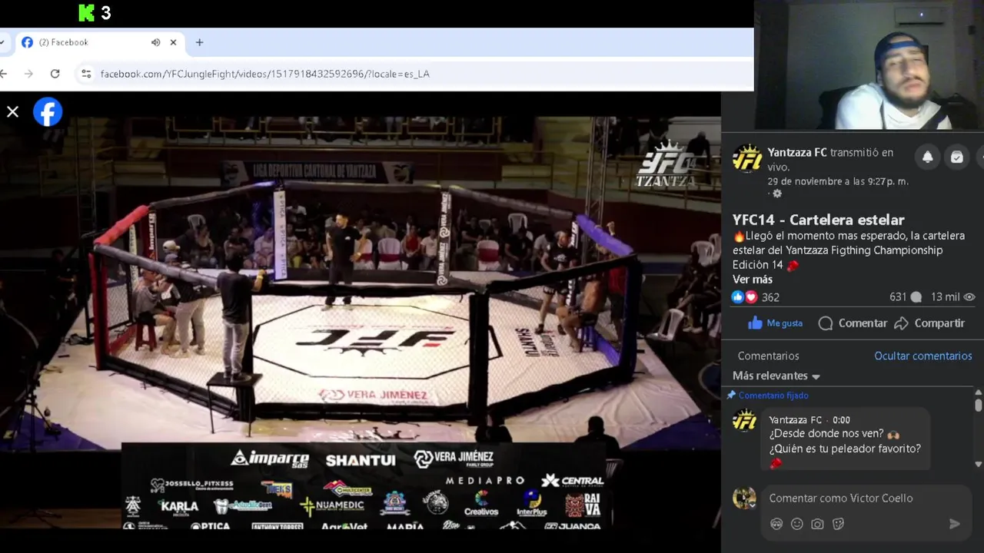Viewport: 984px width, 553px height.
Task: Click the 13 mil views count
Action: (953, 297)
